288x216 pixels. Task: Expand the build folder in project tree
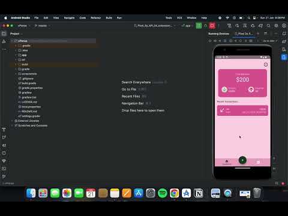16,64
